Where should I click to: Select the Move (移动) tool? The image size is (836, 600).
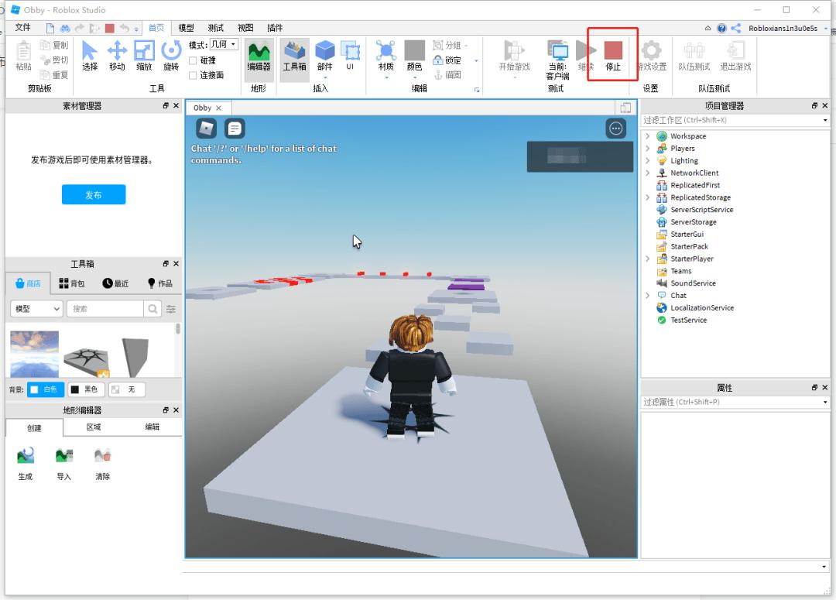click(x=117, y=54)
